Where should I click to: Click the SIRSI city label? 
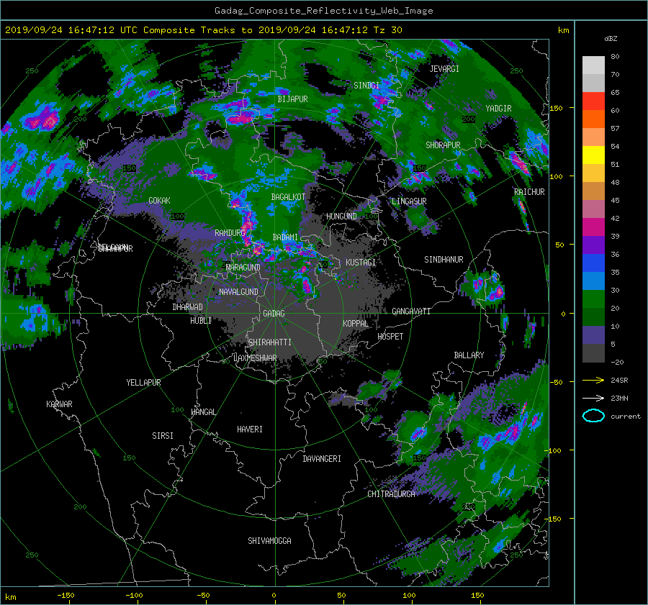[x=163, y=436]
